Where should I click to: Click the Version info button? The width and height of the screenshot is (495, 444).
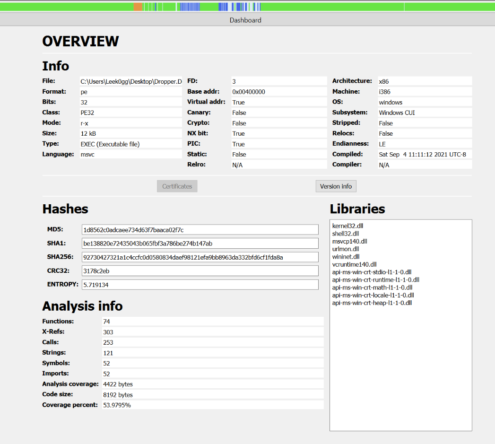coord(336,186)
